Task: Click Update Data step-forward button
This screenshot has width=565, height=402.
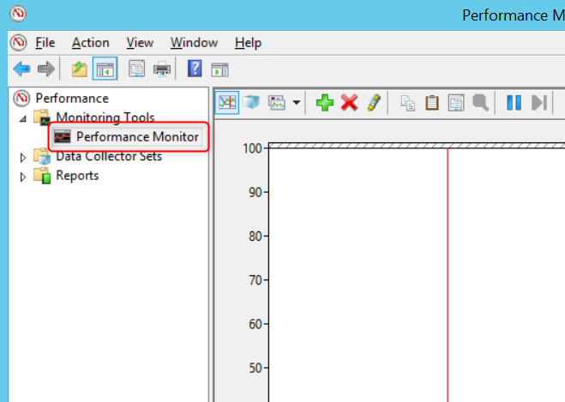Action: (x=539, y=103)
